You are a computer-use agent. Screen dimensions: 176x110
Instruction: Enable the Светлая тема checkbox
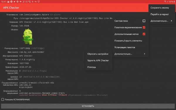pos(144,21)
